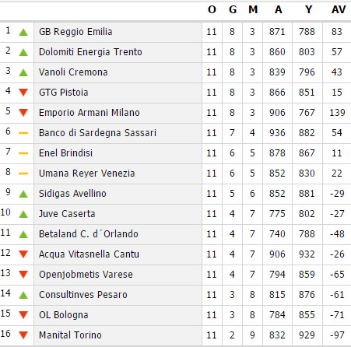Click green up arrow beside Consultinves Pesaro
Screen dimensions: 351x347
point(23,295)
